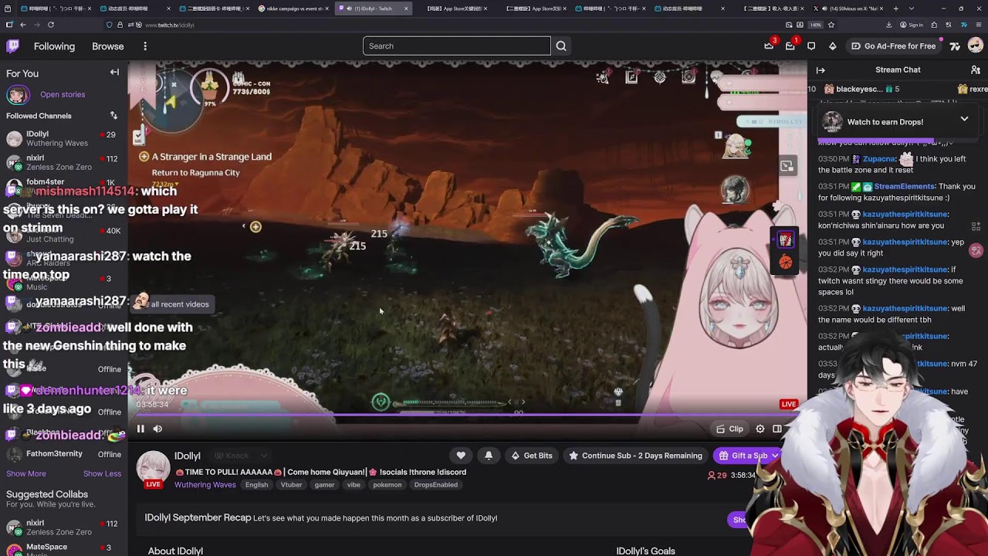This screenshot has height=556, width=988.
Task: Click the DropsEnabled tag
Action: [436, 485]
